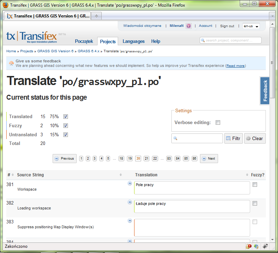
Task: Click the globe add-on icon in status bar
Action: coord(256,246)
